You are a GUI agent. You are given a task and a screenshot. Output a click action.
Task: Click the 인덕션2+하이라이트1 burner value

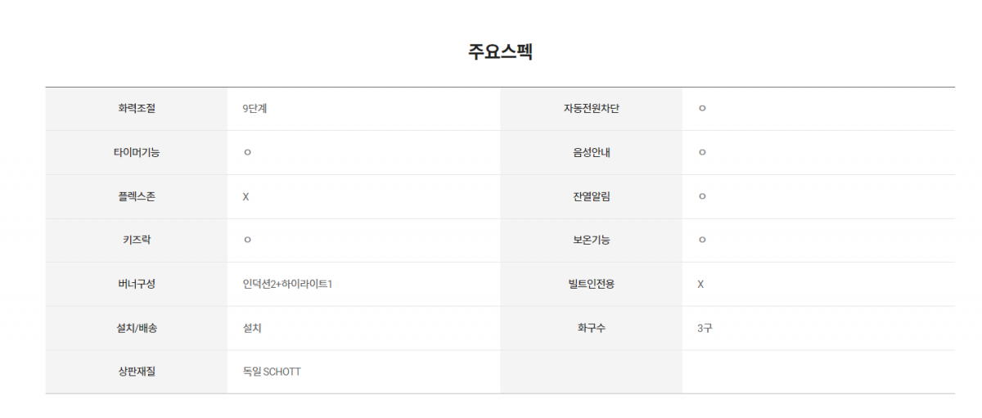coord(287,284)
